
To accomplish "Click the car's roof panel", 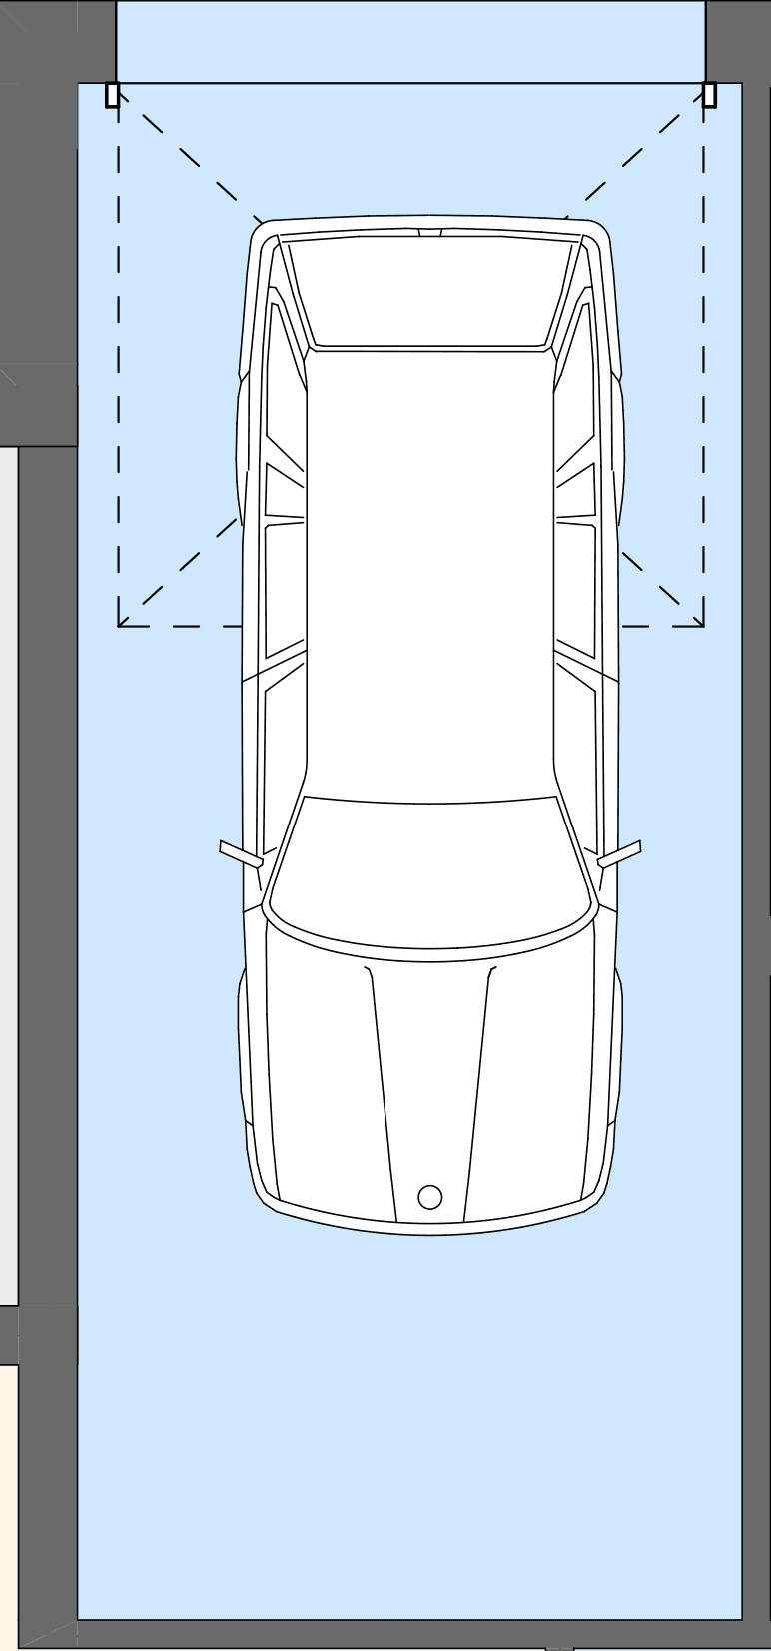I will click(x=429, y=570).
